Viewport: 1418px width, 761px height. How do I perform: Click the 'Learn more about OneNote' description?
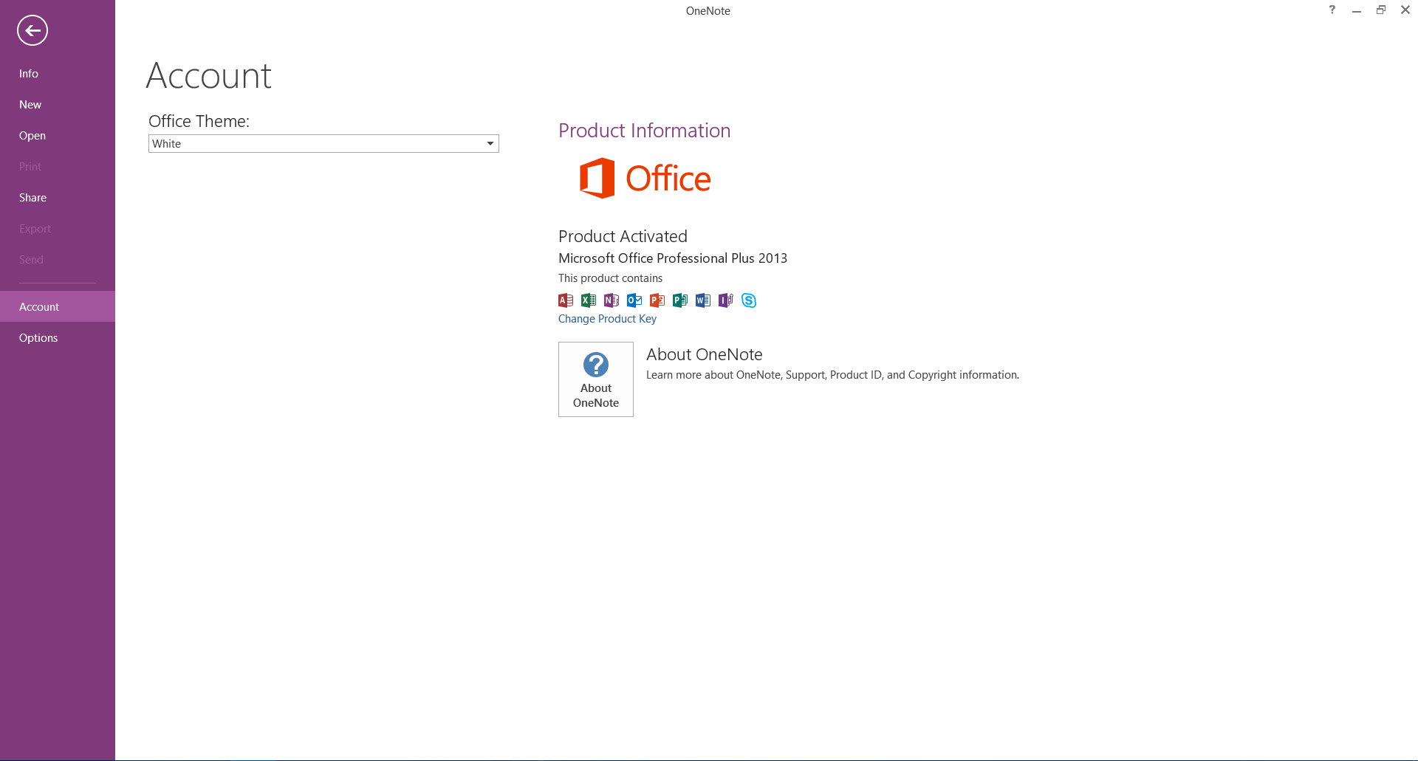click(832, 375)
